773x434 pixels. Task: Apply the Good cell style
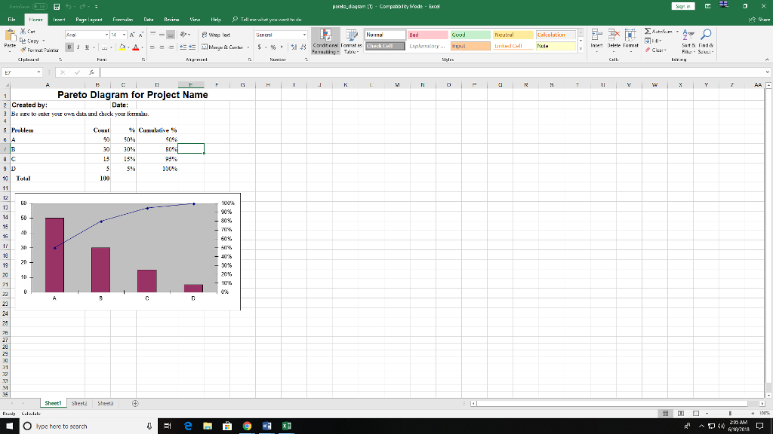coord(470,35)
